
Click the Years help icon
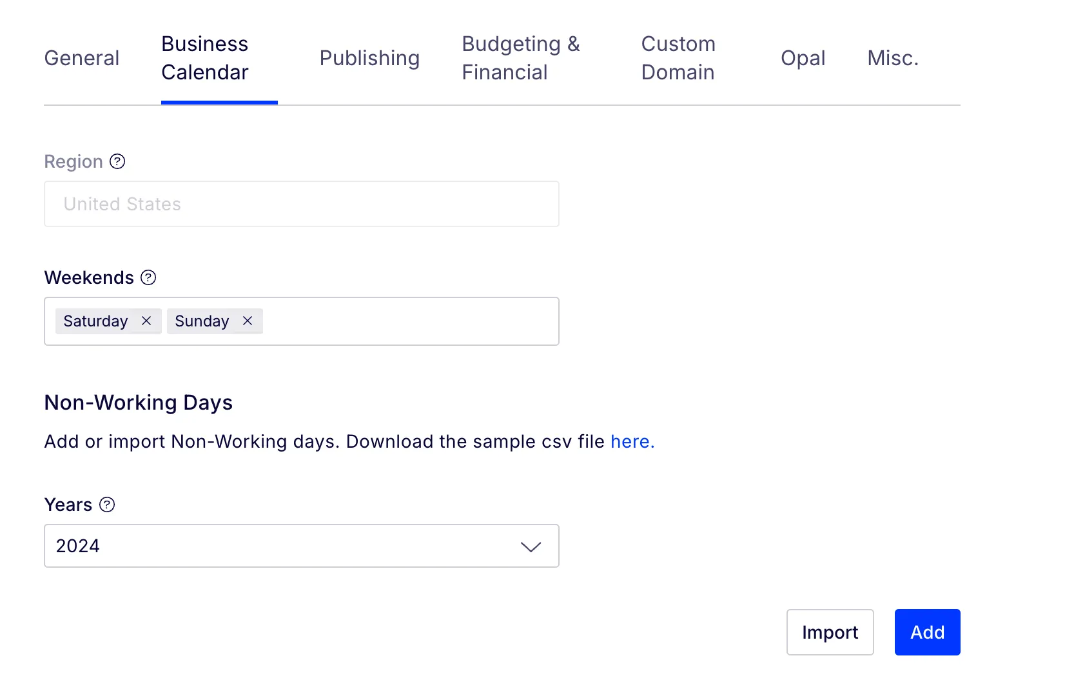(x=107, y=504)
